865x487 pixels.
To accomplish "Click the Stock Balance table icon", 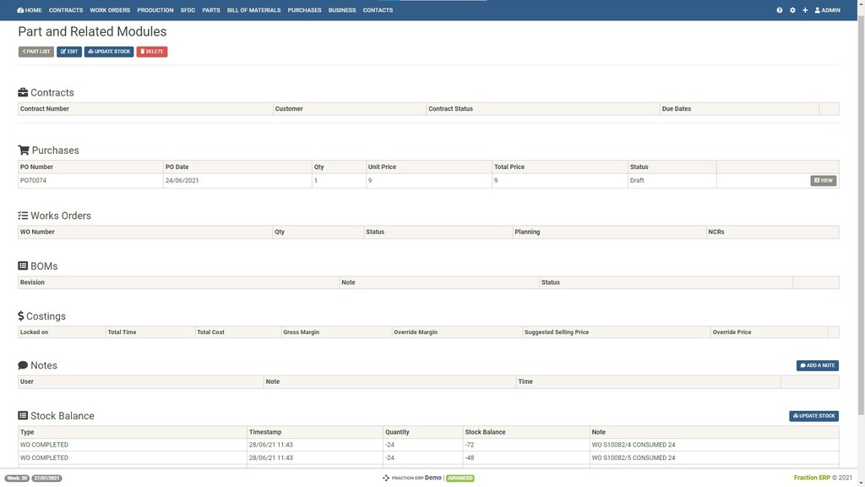I will click(x=23, y=415).
